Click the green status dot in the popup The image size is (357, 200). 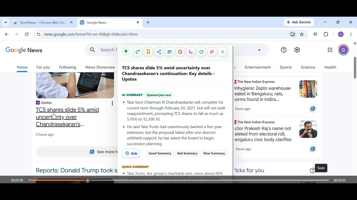click(x=126, y=51)
